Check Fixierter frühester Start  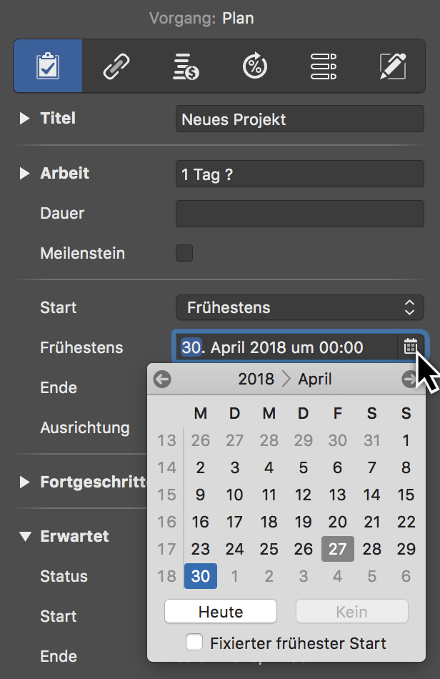point(194,642)
